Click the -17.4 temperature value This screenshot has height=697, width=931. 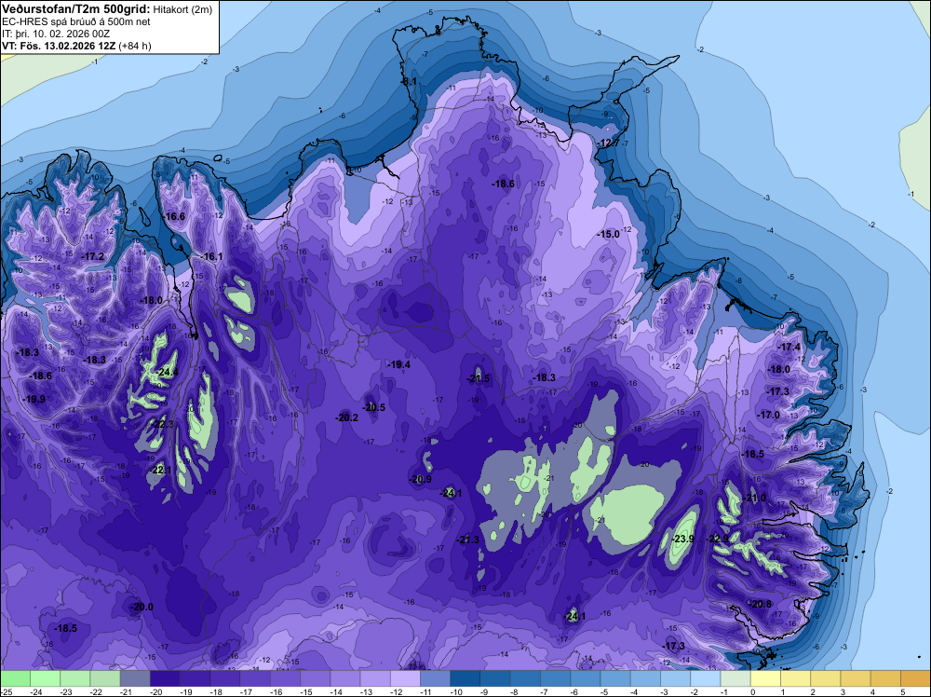789,348
